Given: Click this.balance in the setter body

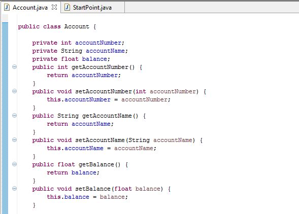Looking at the screenshot, I should (x=68, y=197).
